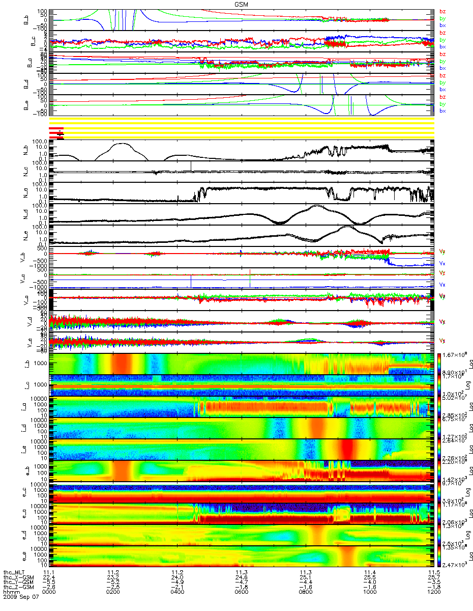Click the thc_MLT row label

(x=13, y=573)
